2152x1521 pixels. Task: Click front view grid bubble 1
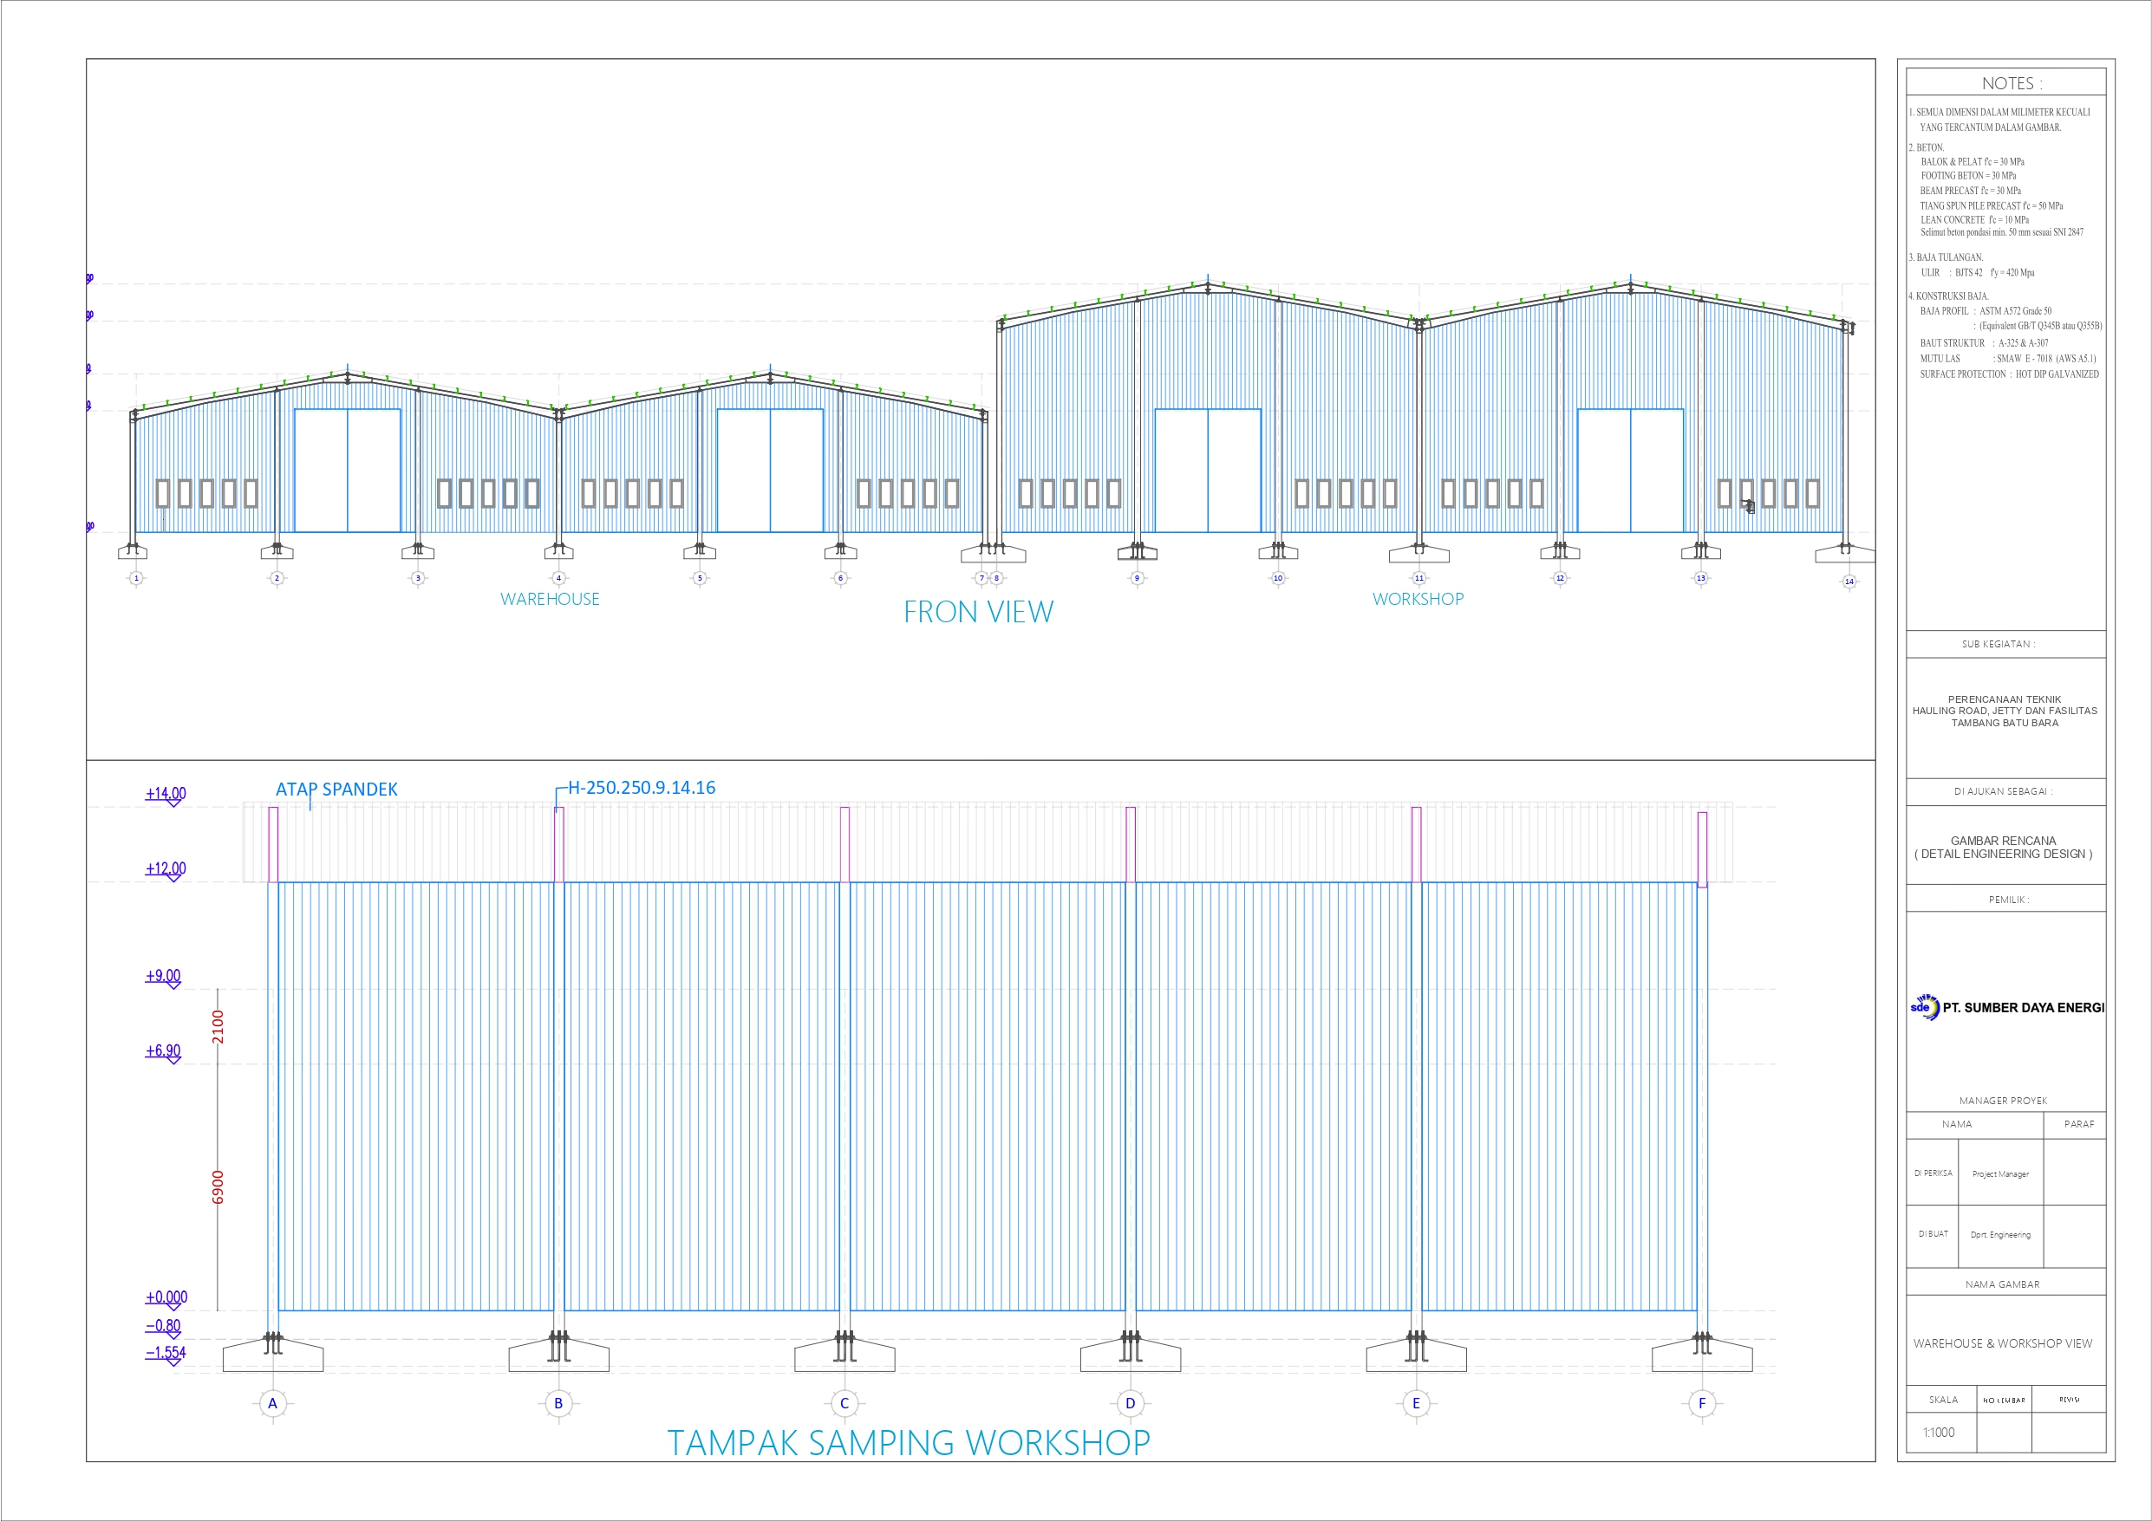tap(137, 578)
